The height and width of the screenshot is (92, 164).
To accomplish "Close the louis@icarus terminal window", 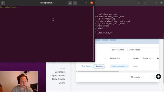I will [92, 3].
